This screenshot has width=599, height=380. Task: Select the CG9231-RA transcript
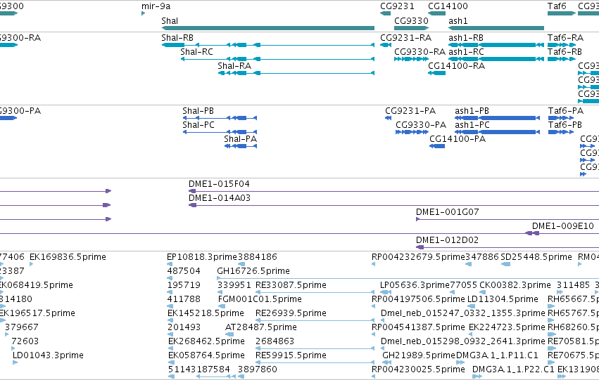(x=386, y=45)
